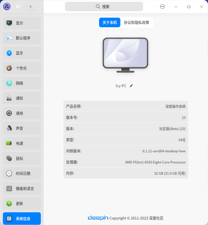Maximize the Control Center window
Screen dimensions: 208x225
point(189,7)
